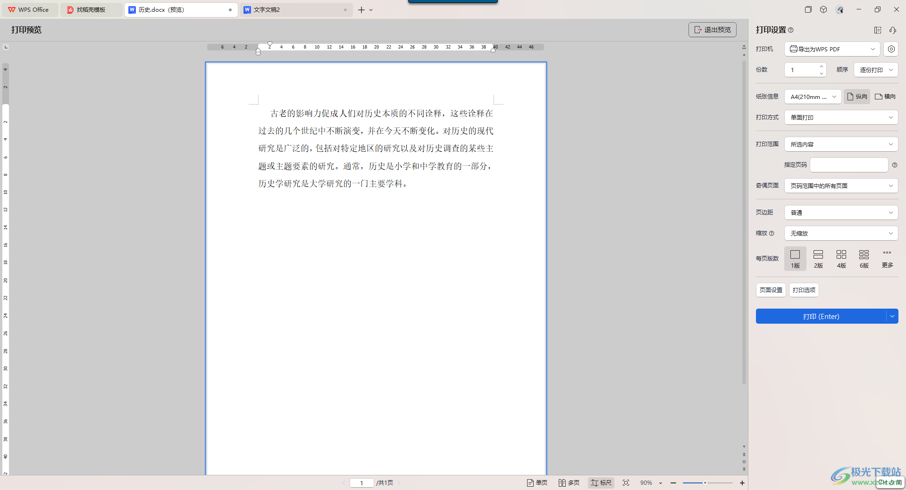Image resolution: width=906 pixels, height=490 pixels.
Task: Click the fit-to-page icon in status bar
Action: [626, 483]
